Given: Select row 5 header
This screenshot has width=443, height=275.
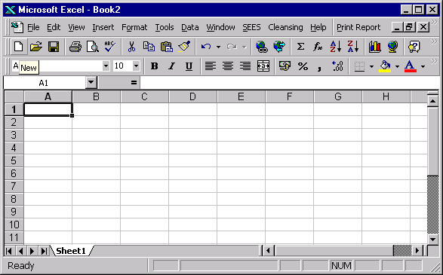Looking at the screenshot, I should point(14,160).
